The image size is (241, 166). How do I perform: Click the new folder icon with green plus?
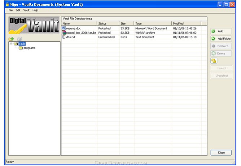click(11, 39)
